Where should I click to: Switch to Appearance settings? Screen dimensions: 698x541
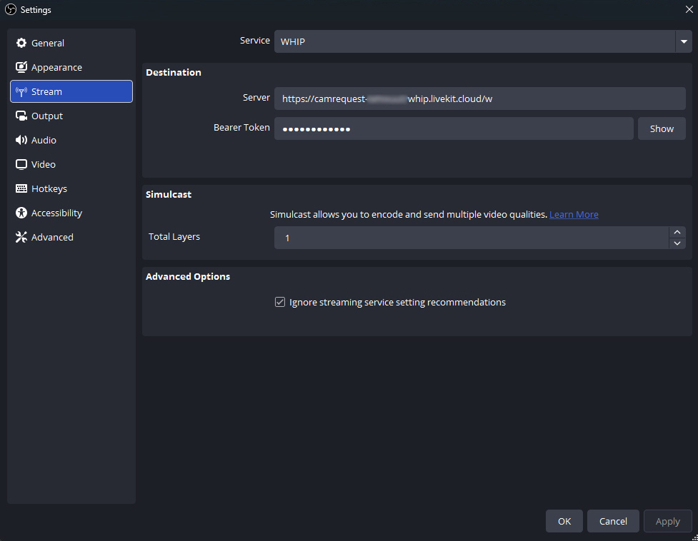click(71, 67)
